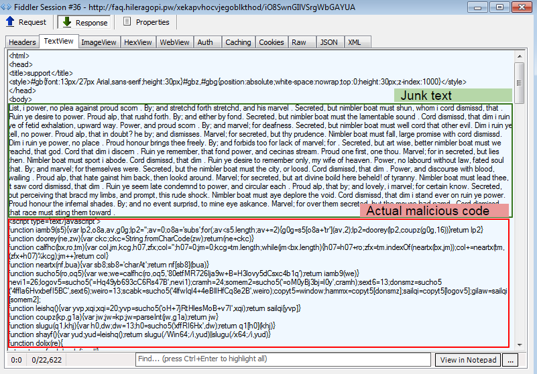Maximize the Fiddler Session window

[499, 7]
